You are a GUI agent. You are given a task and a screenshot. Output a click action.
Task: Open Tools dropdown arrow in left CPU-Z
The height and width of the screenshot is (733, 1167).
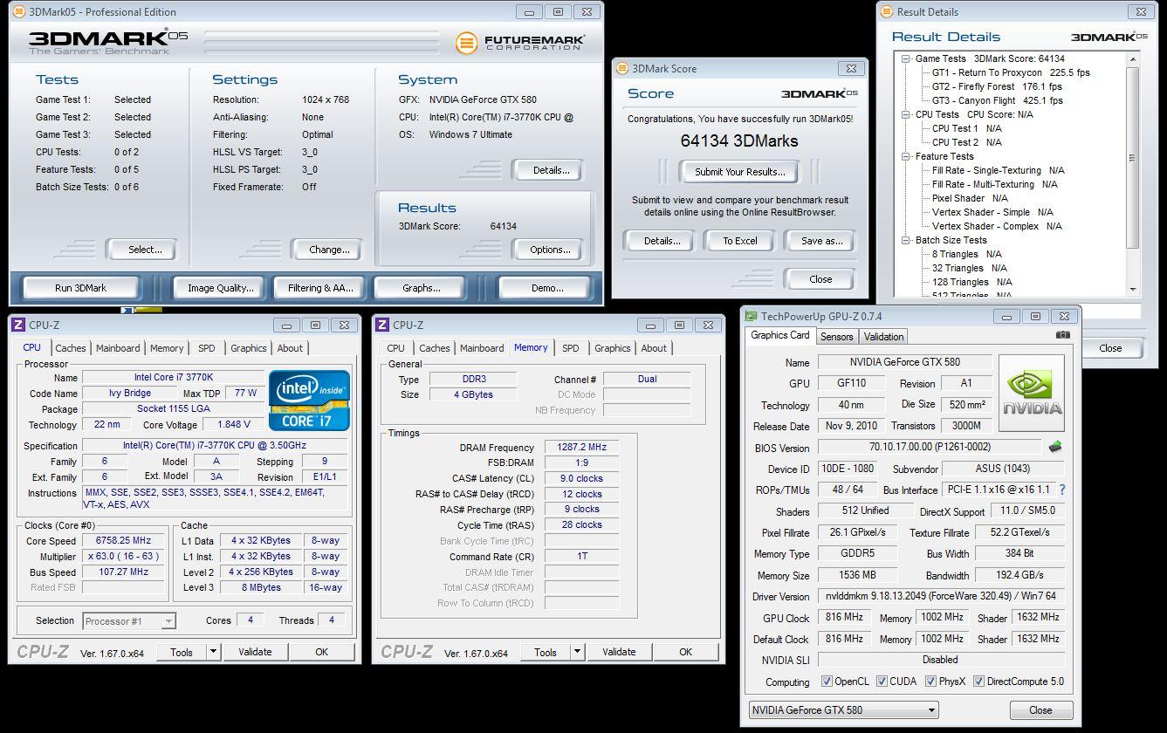[x=213, y=652]
